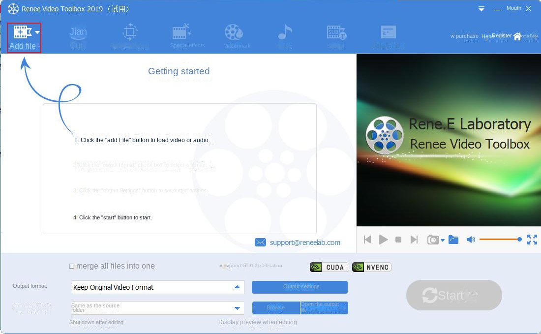Select the Cut video tool
This screenshot has height=334, width=541.
click(x=78, y=34)
